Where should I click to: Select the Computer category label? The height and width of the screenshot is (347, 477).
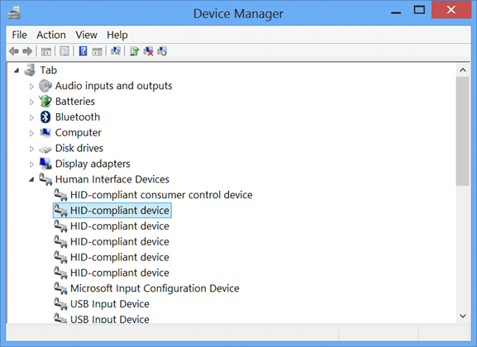point(79,132)
